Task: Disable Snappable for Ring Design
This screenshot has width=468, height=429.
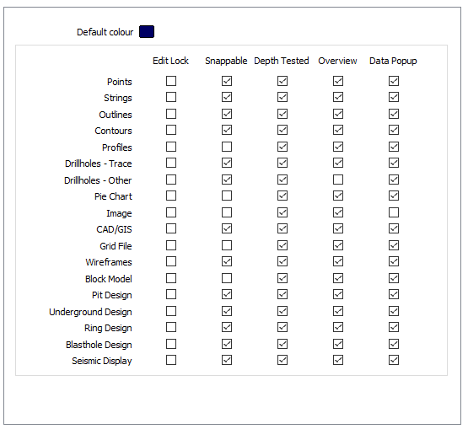Action: pyautogui.click(x=227, y=327)
